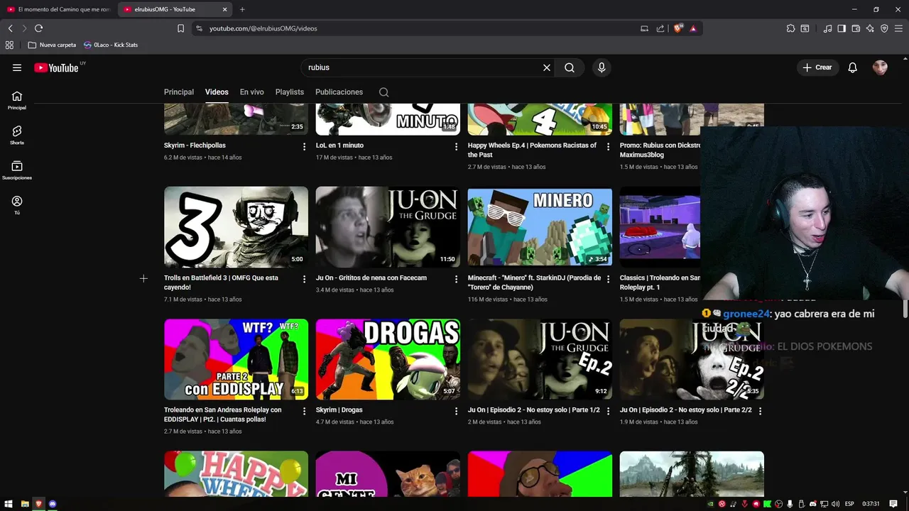
Task: Switch to the En vivo tab
Action: [251, 92]
